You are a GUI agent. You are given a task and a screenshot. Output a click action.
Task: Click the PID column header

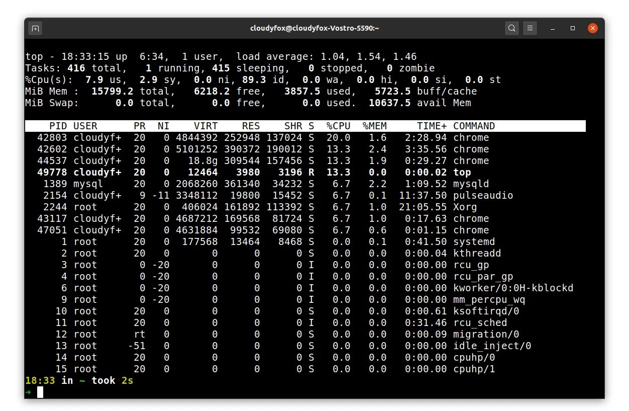(x=58, y=126)
